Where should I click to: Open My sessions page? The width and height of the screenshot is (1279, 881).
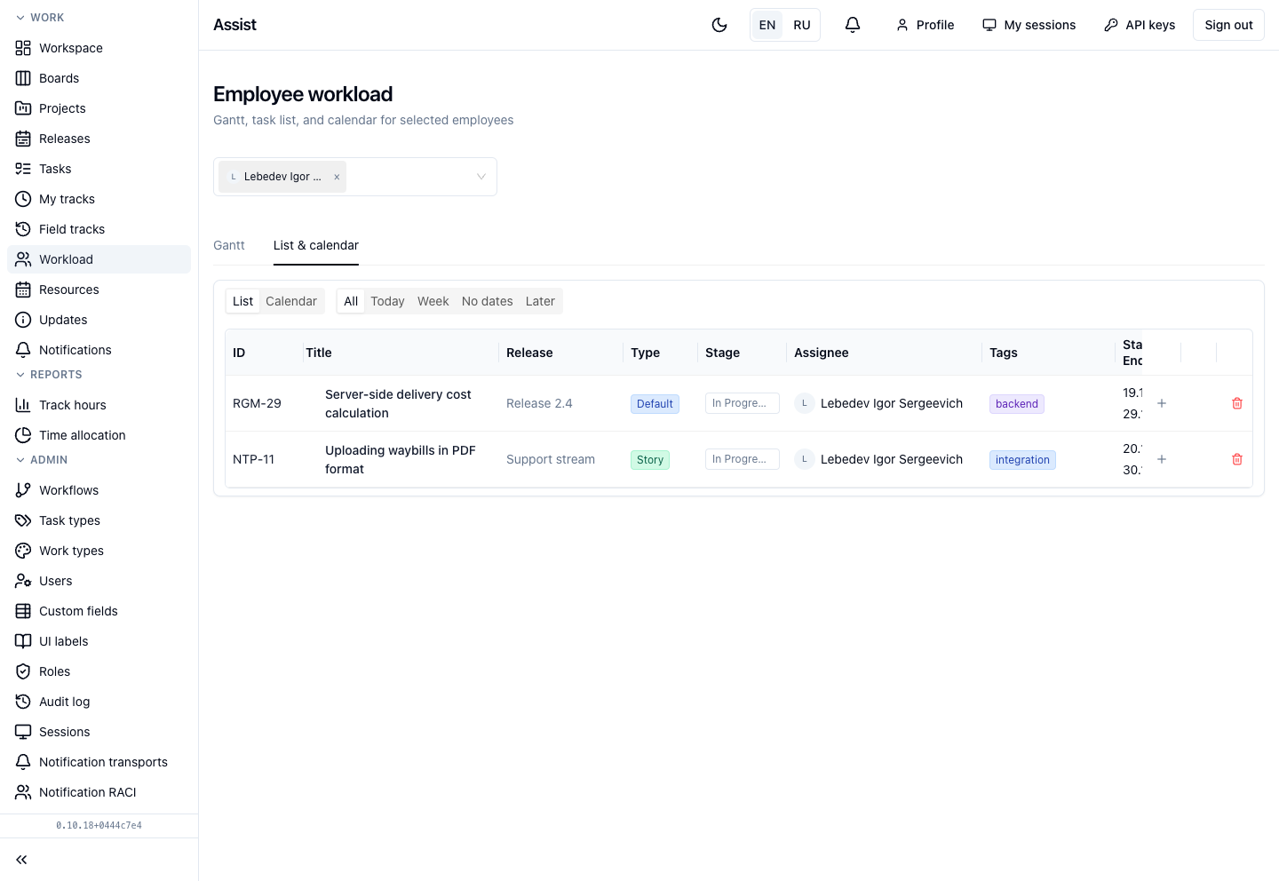[1029, 25]
